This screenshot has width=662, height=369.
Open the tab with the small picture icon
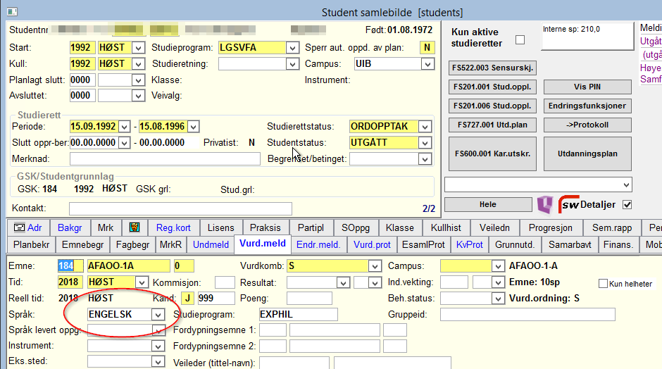(134, 228)
